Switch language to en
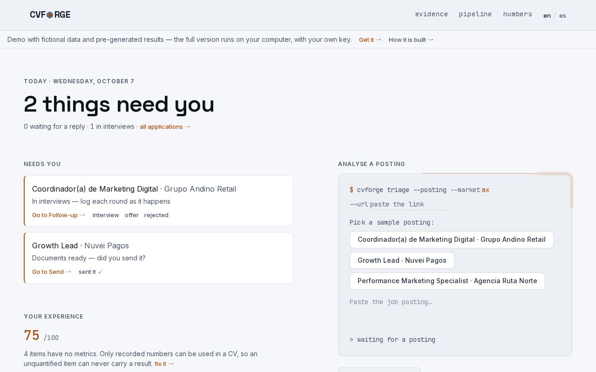Screen dimensions: 596x372 pos(547,15)
